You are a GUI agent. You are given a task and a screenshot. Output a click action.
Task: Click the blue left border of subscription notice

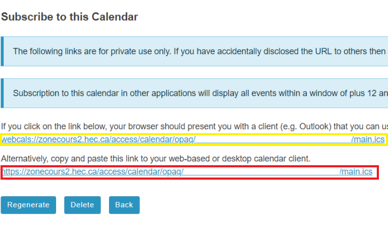point(2,93)
